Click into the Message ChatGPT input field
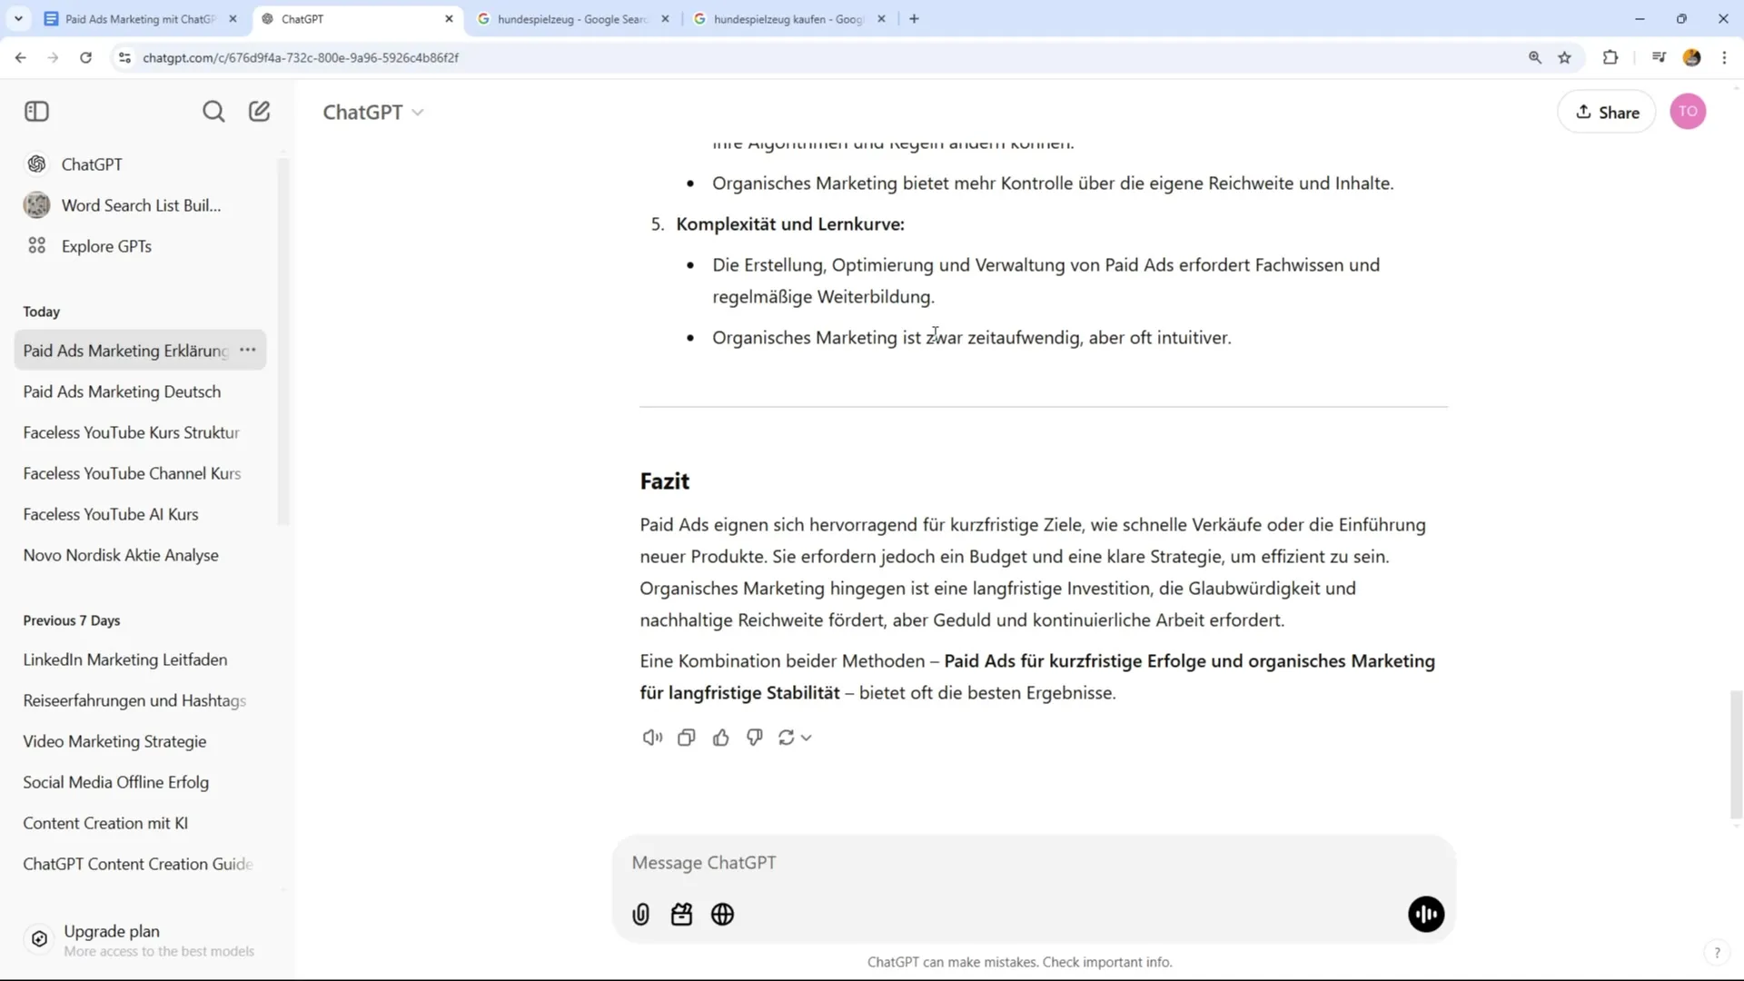This screenshot has height=981, width=1744. tap(1034, 863)
